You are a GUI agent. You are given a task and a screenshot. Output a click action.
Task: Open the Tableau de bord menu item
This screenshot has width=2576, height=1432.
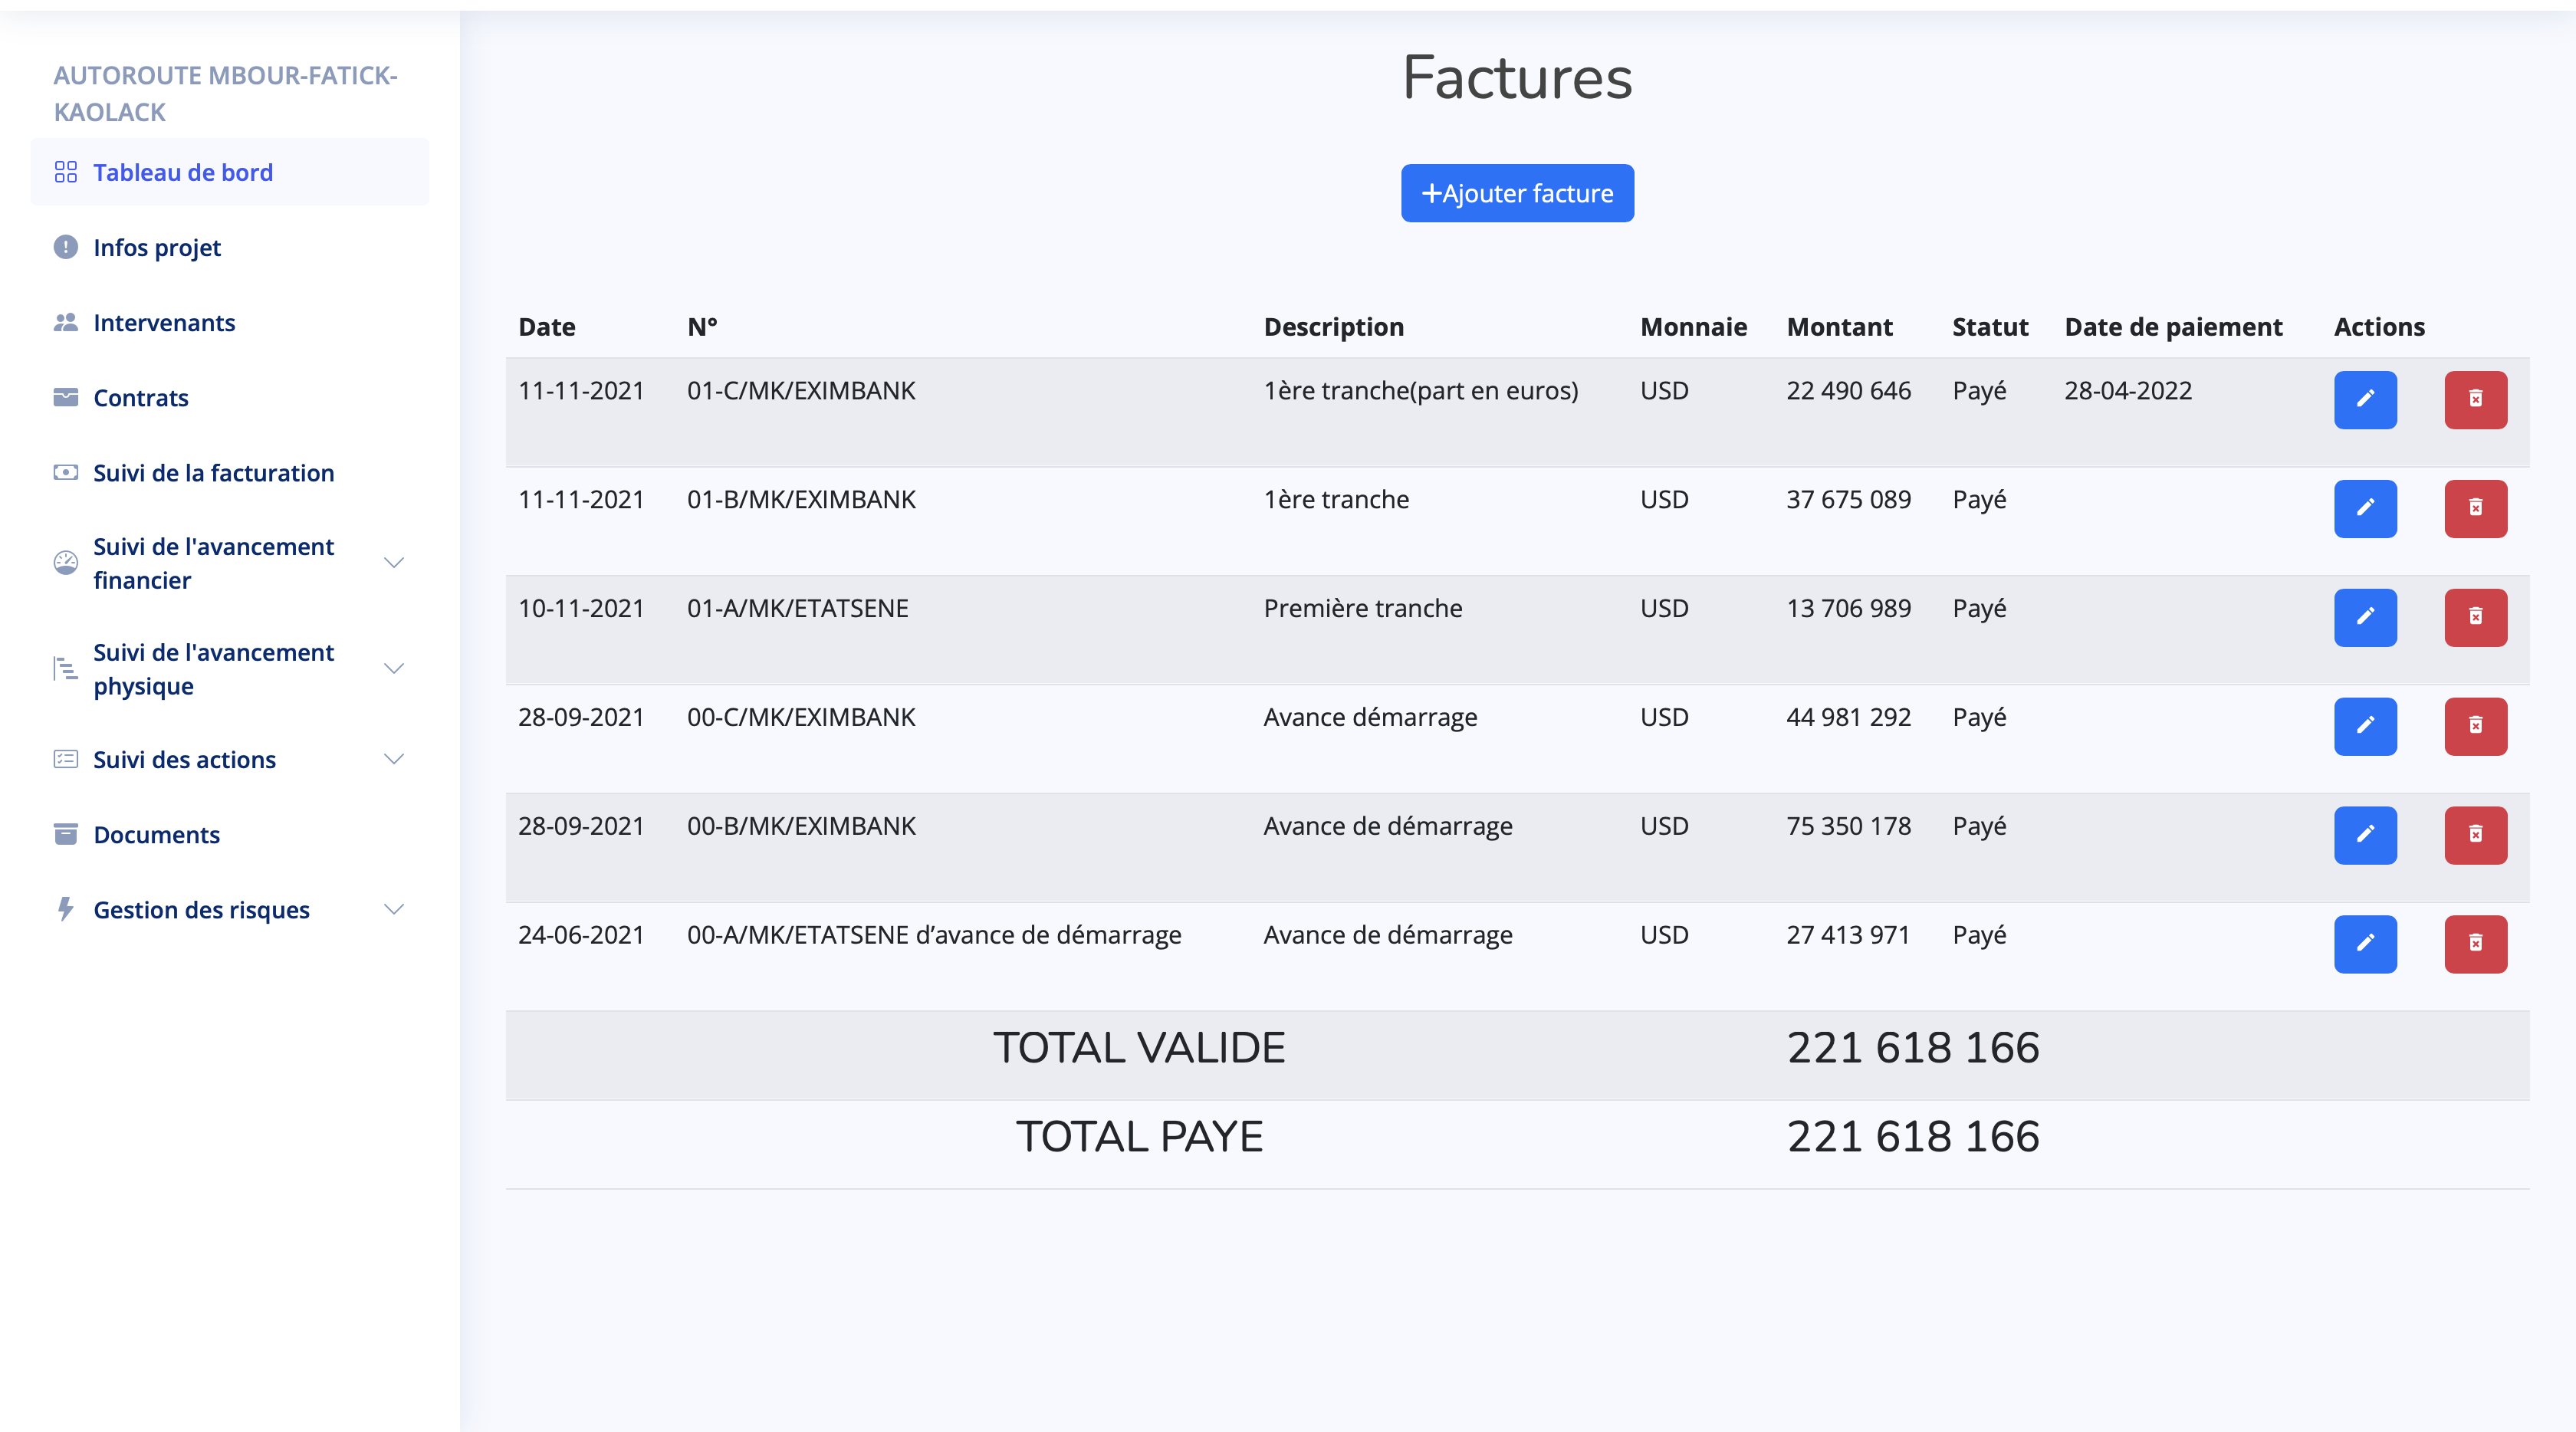point(183,172)
